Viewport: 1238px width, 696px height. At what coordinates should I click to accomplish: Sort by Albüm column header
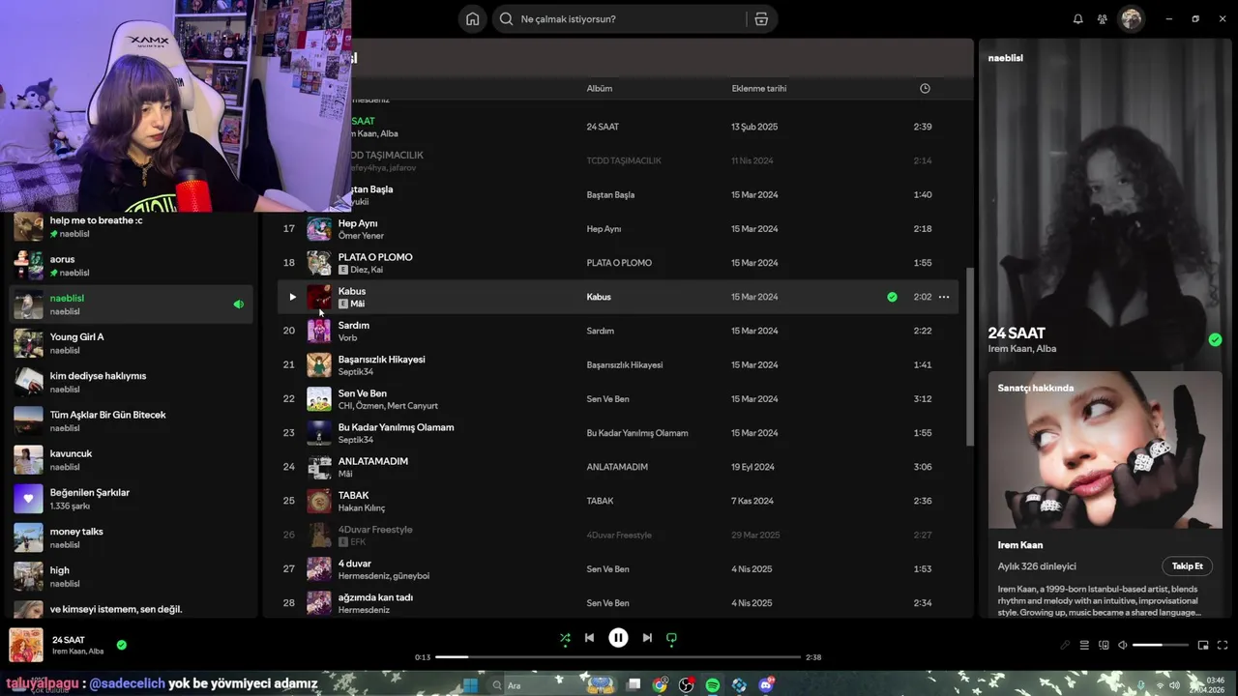click(x=600, y=88)
